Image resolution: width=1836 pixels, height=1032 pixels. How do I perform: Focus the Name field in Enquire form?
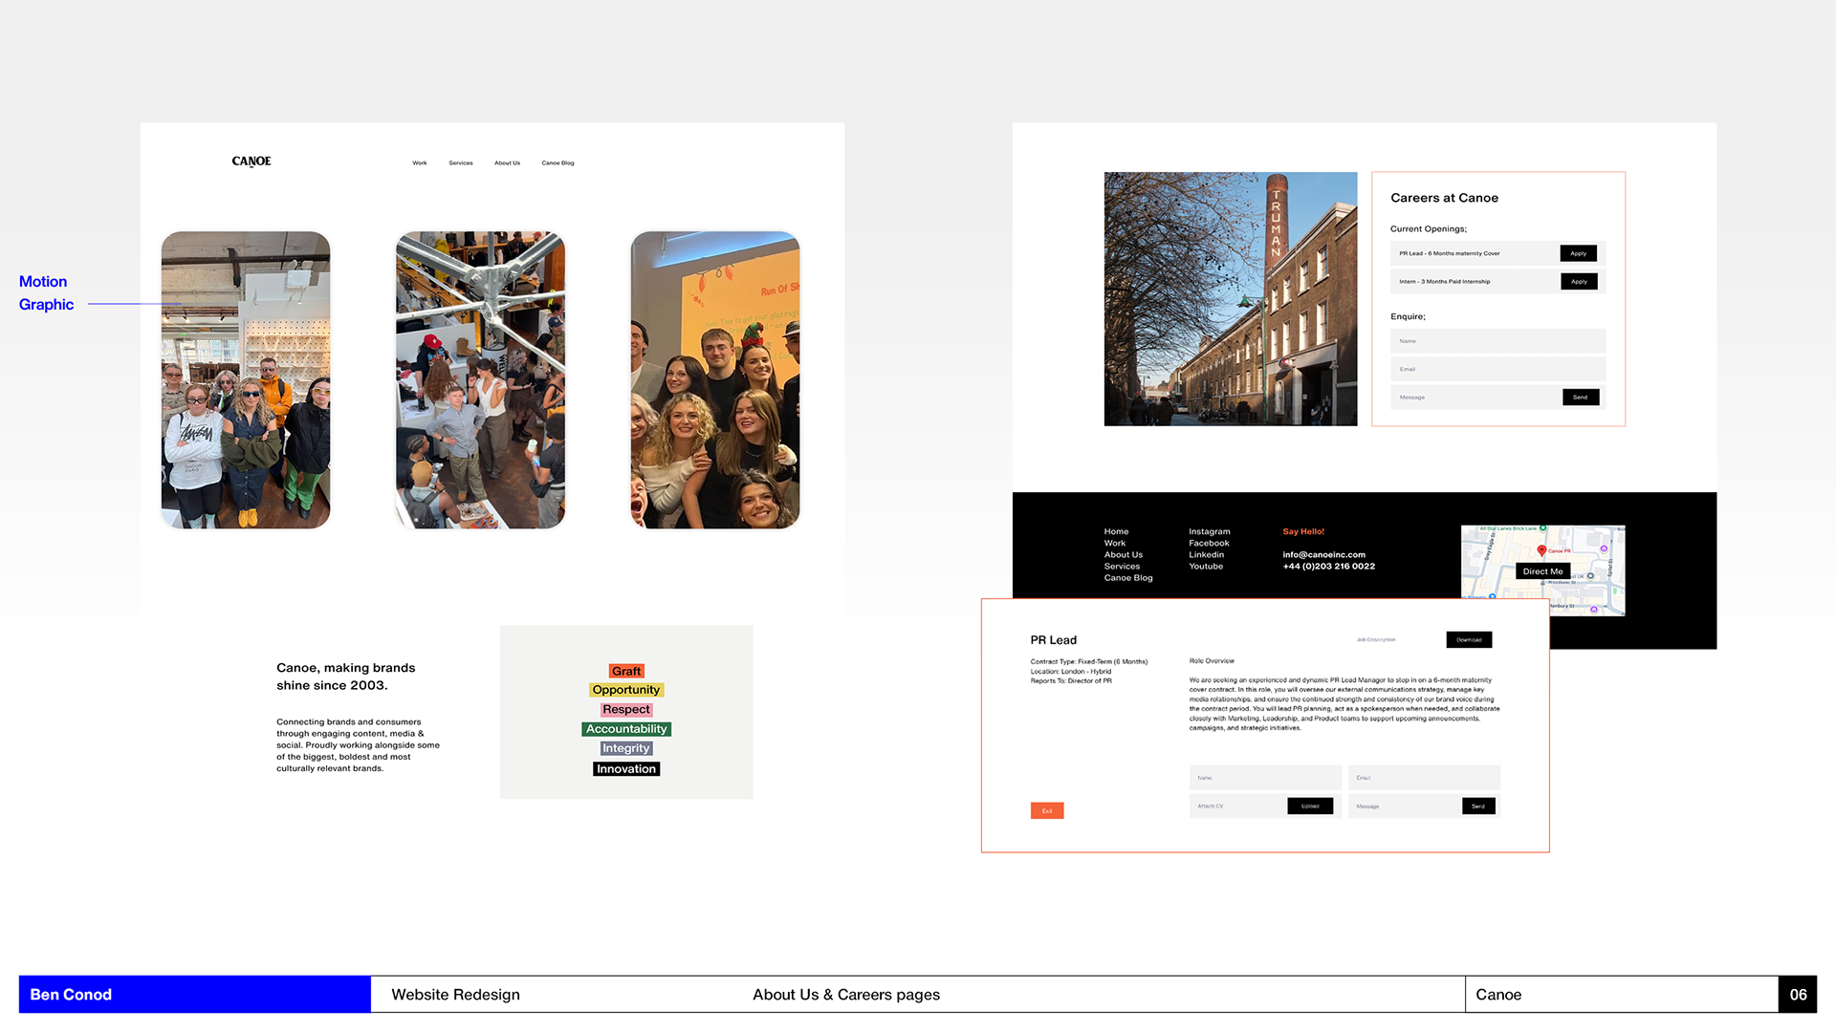tap(1497, 341)
